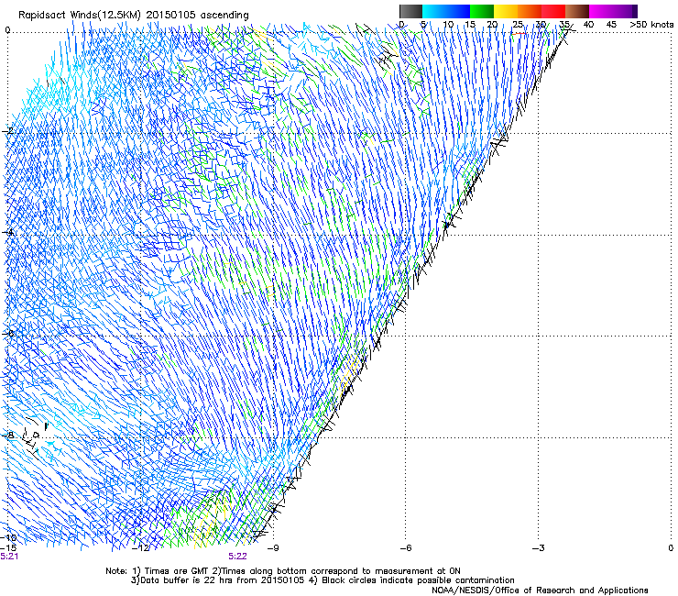Click the '15' legend scale label
678x596 pixels.
470,25
